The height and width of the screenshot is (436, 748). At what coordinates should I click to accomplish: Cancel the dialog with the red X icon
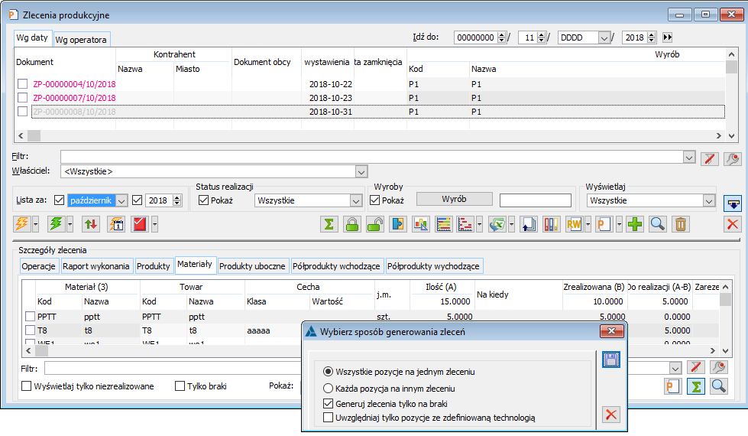(x=610, y=415)
